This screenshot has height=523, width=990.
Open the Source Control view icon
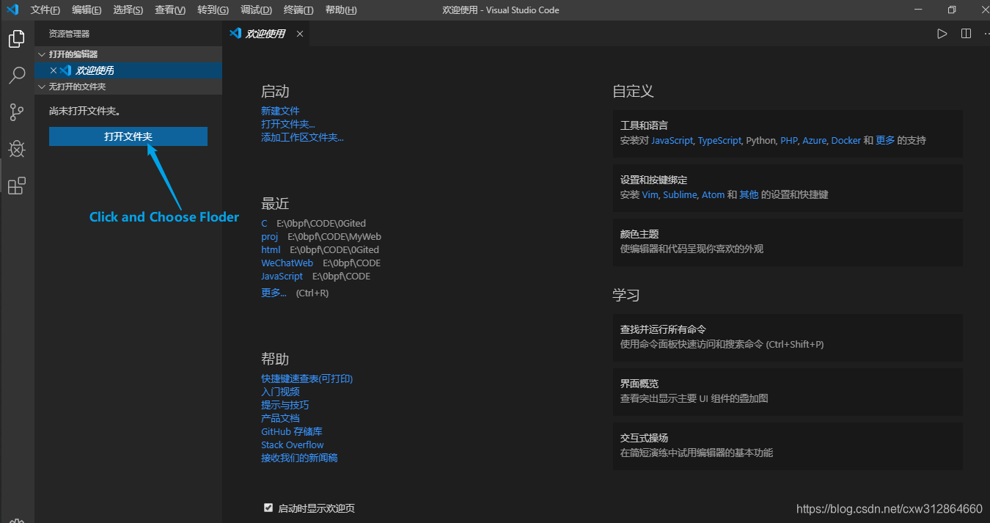click(x=17, y=112)
